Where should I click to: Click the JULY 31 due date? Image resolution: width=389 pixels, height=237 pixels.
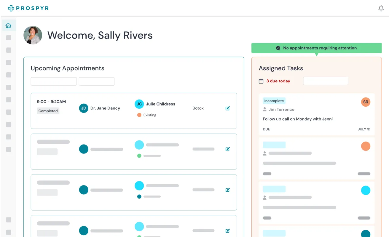click(364, 129)
